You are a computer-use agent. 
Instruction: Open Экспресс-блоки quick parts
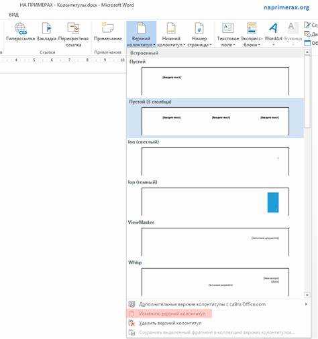point(252,35)
